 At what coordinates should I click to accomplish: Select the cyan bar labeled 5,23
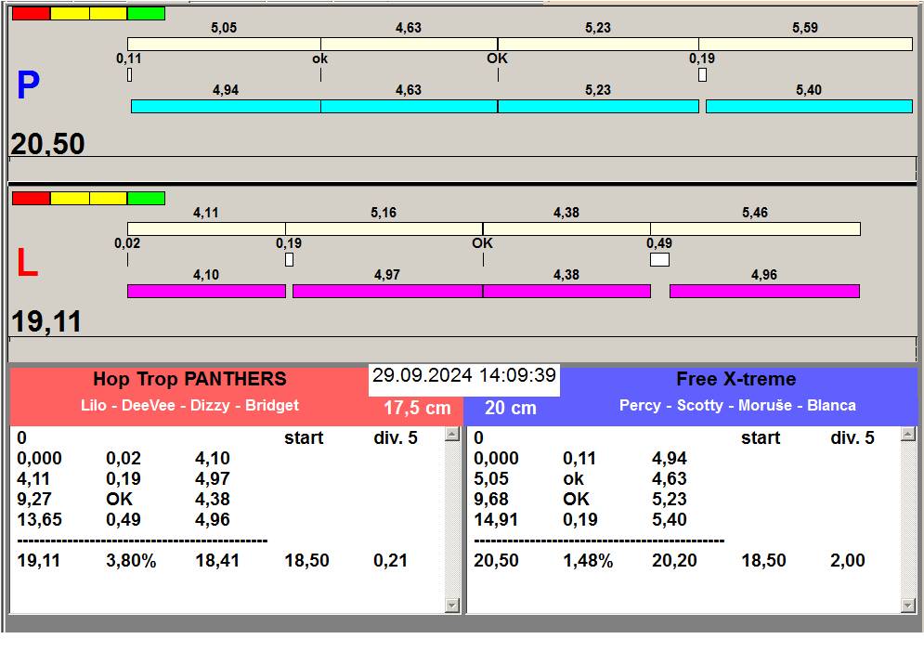point(598,106)
